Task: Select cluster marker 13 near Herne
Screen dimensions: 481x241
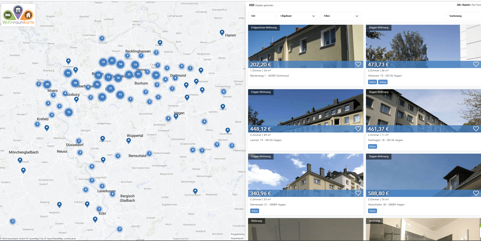Action: click(x=135, y=65)
